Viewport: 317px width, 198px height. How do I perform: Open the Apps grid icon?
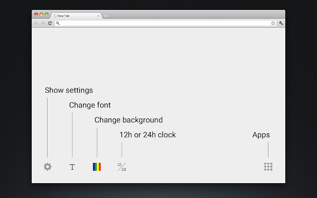[x=268, y=167]
